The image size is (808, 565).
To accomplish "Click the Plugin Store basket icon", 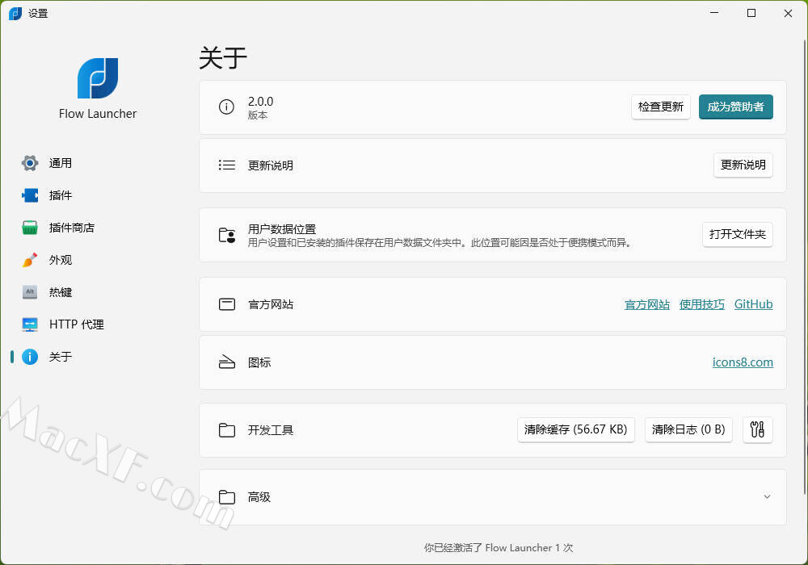I will point(30,228).
